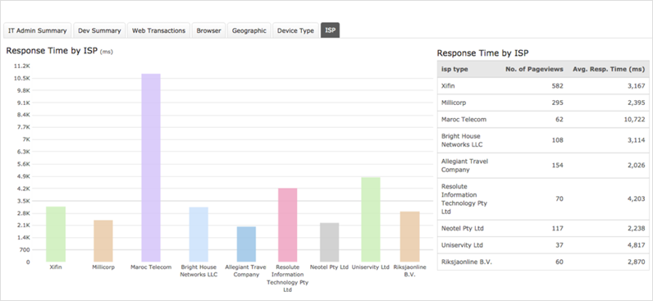Open the Web Transactions tab

(158, 30)
